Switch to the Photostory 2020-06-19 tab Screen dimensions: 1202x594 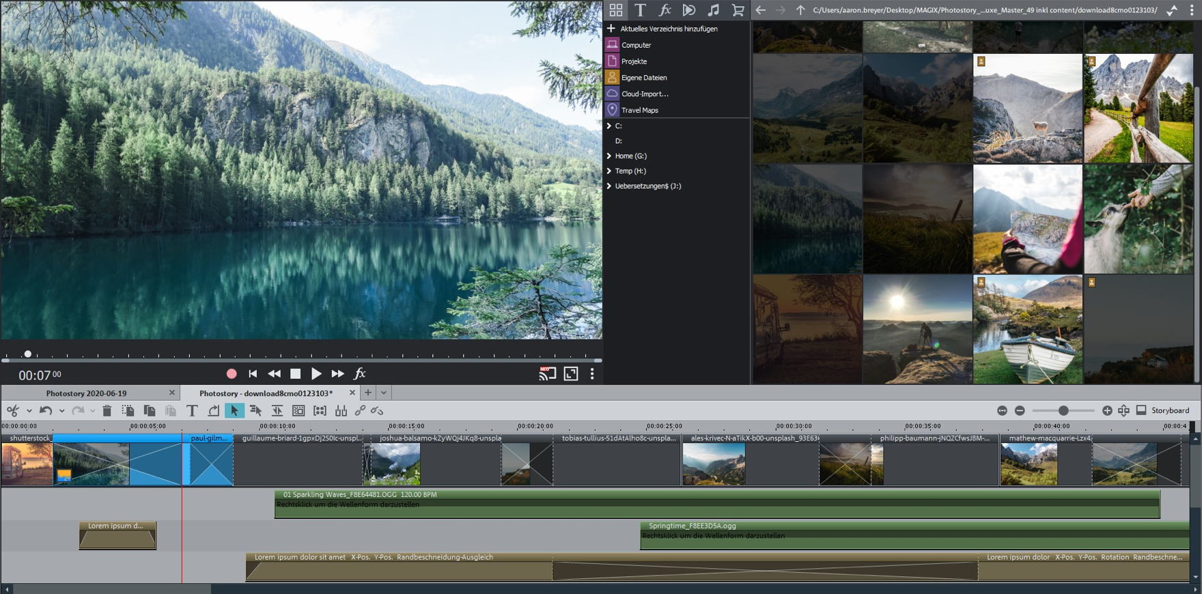tap(86, 393)
